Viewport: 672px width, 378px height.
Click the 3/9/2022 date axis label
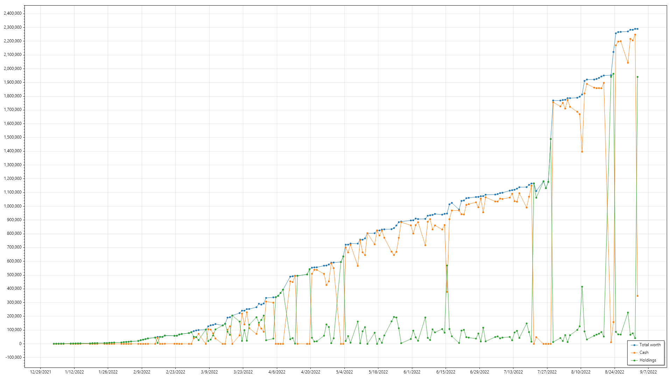(209, 372)
